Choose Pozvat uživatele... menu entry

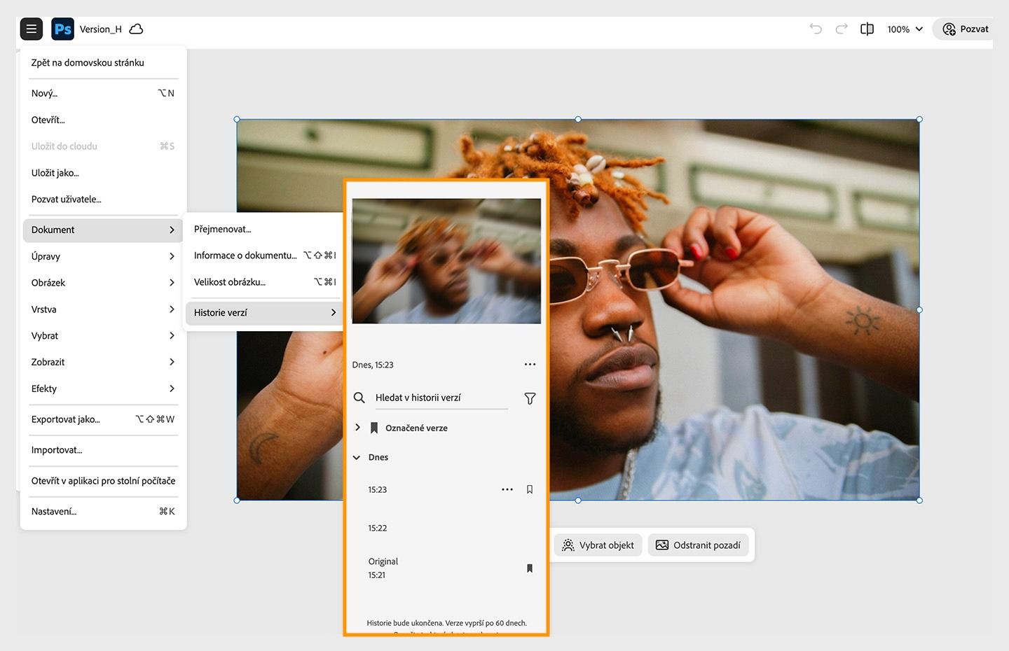click(103, 199)
